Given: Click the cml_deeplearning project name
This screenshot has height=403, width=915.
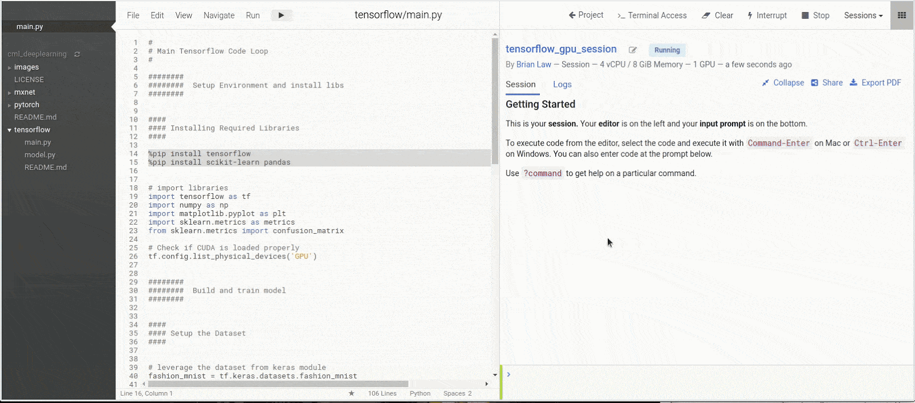Looking at the screenshot, I should click(x=37, y=54).
